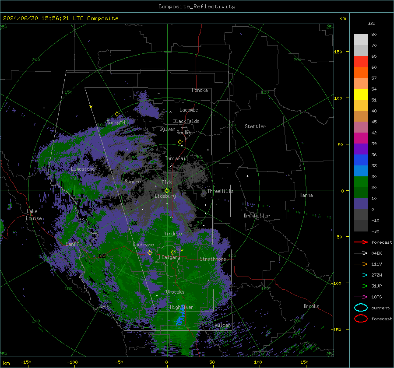
Task: Click the HighRiver label
Action: coord(182,307)
